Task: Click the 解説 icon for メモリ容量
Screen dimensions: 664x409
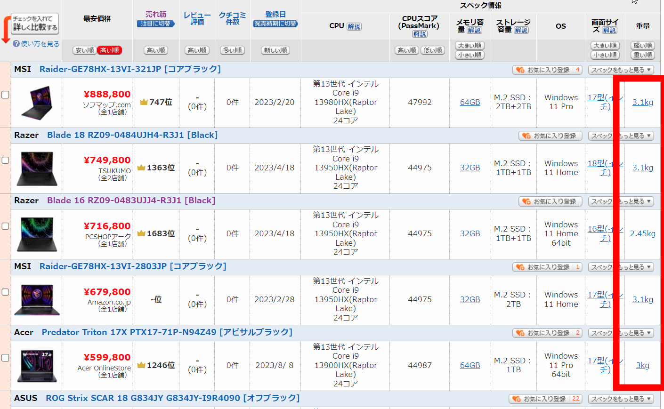Action: pos(474,30)
